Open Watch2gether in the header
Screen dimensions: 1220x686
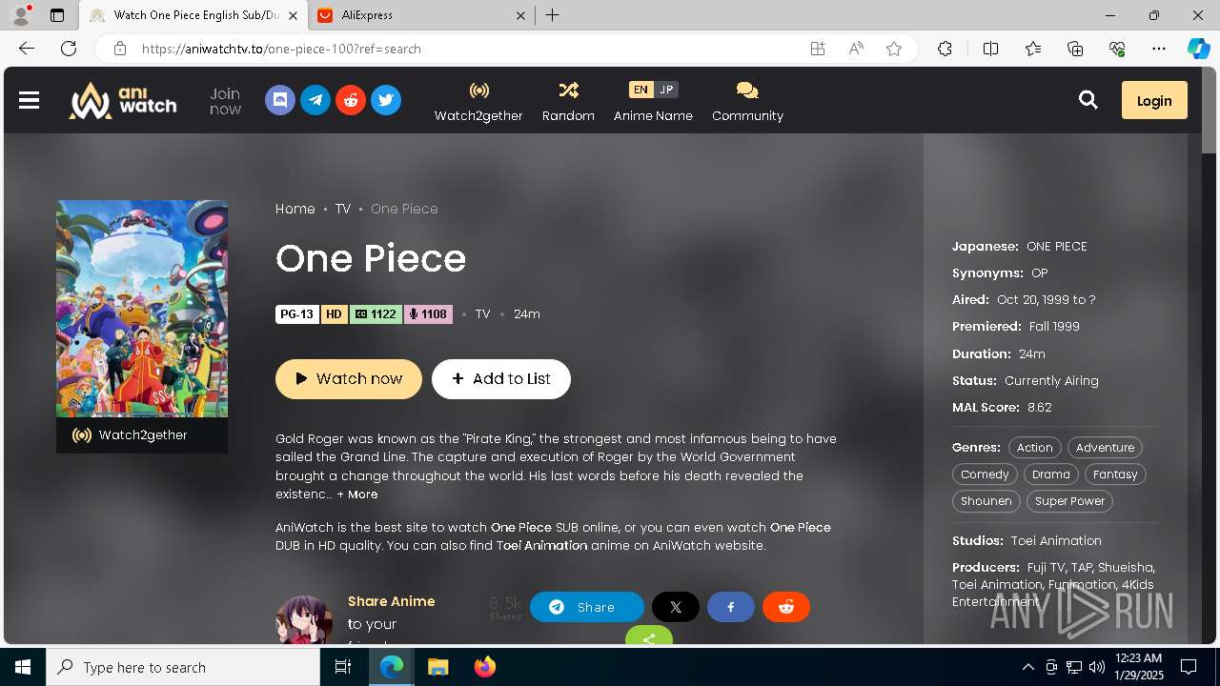(x=478, y=101)
